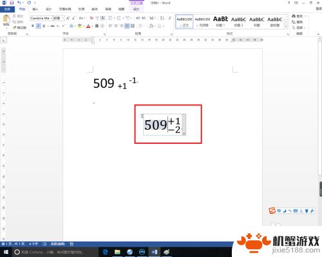Click the Find binoculars icon

tap(294, 16)
